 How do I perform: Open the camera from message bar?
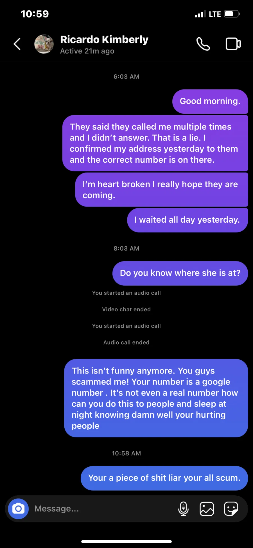(x=18, y=509)
